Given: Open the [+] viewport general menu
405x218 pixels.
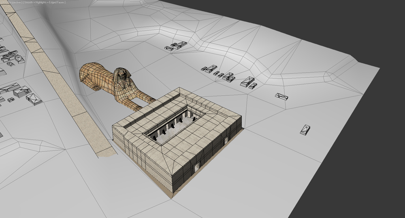Looking at the screenshot, I should 2,2.
